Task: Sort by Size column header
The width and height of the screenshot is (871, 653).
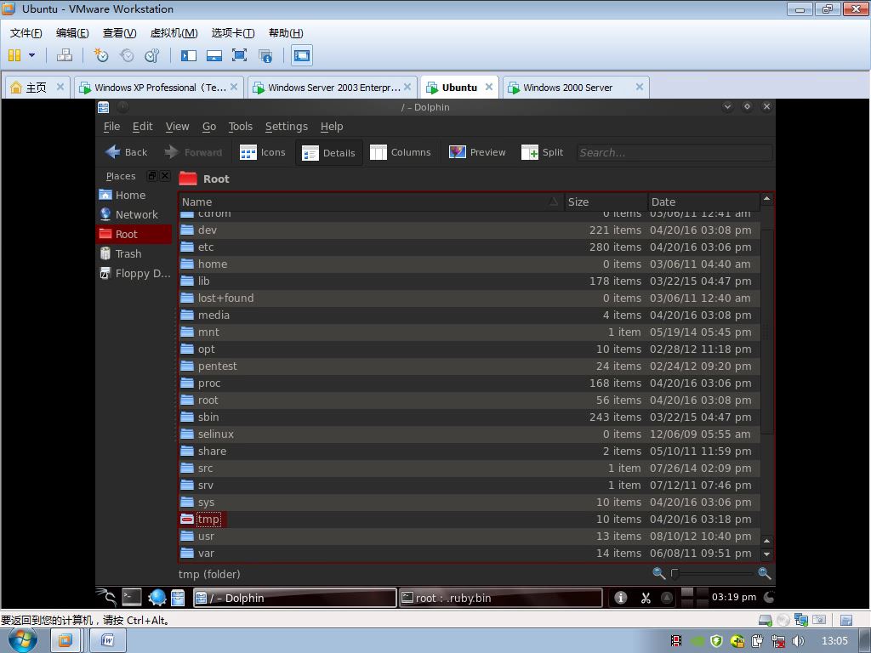Action: click(x=606, y=202)
